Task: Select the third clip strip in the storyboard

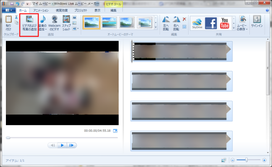Action: point(181,111)
